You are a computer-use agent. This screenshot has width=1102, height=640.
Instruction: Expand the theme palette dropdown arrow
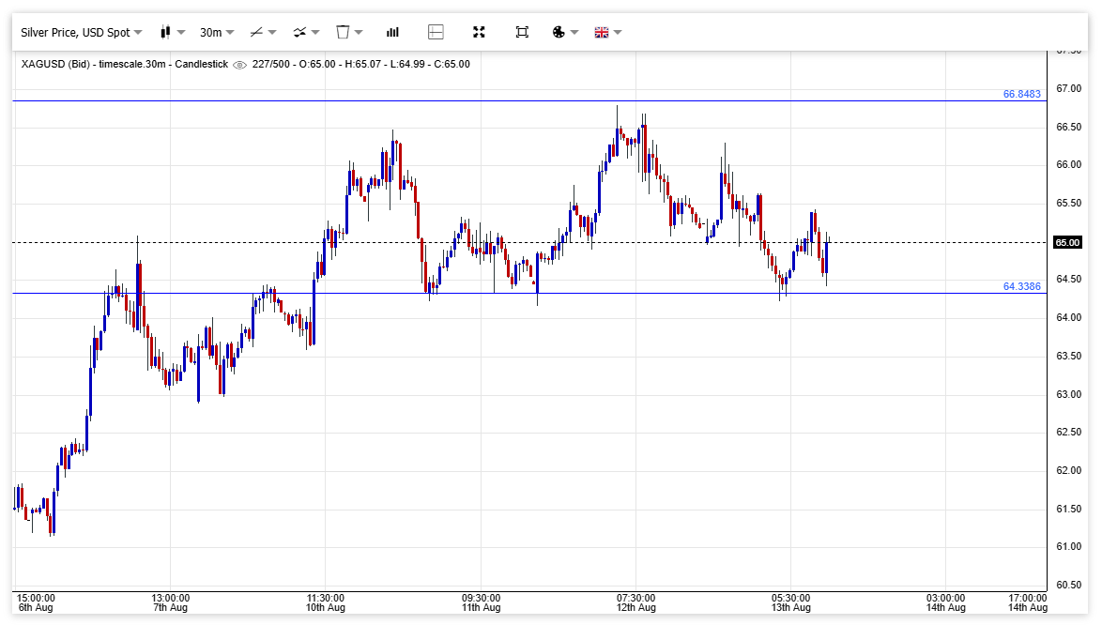click(x=574, y=32)
